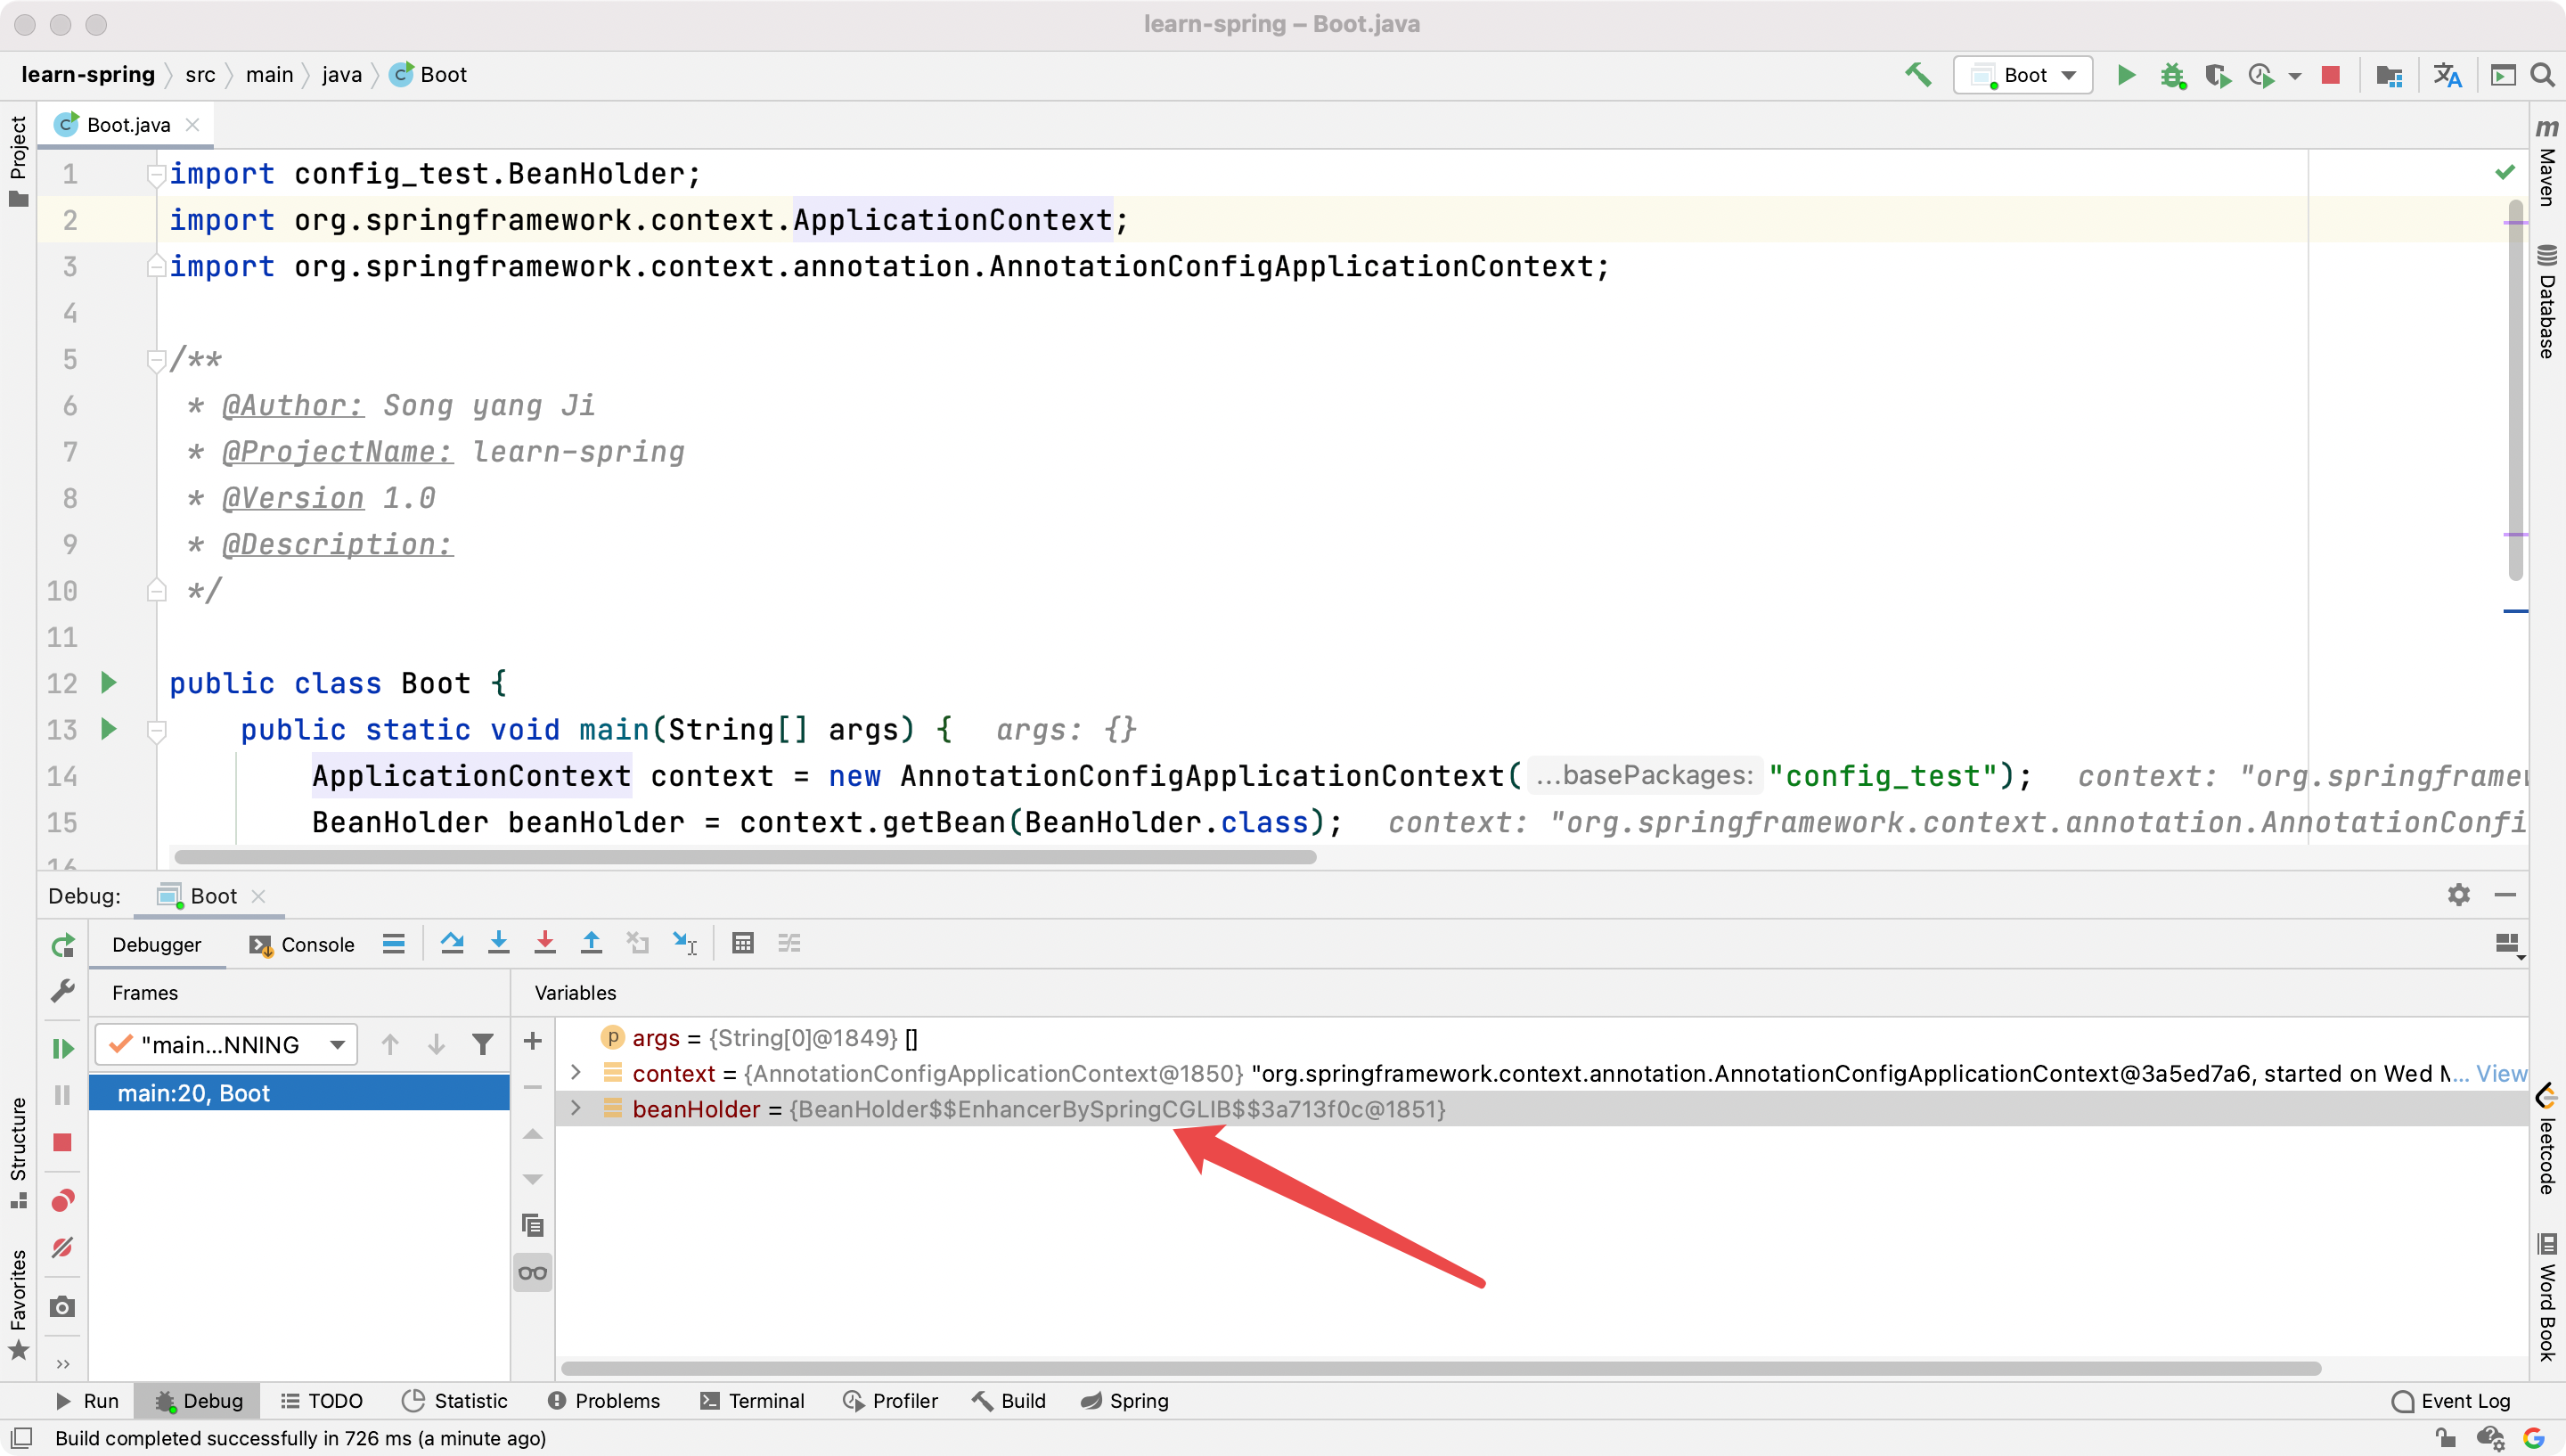Click the Force Step Into icon

pos(544,943)
